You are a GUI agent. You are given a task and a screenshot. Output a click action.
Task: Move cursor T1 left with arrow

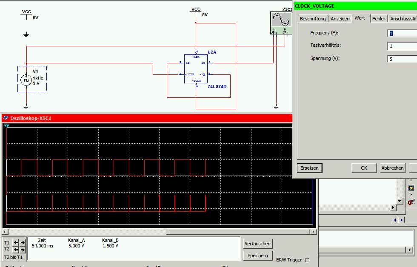pyautogui.click(x=16, y=242)
